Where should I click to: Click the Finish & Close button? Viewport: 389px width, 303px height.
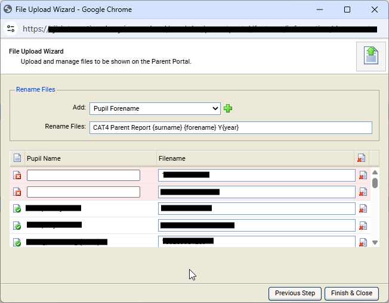351,293
